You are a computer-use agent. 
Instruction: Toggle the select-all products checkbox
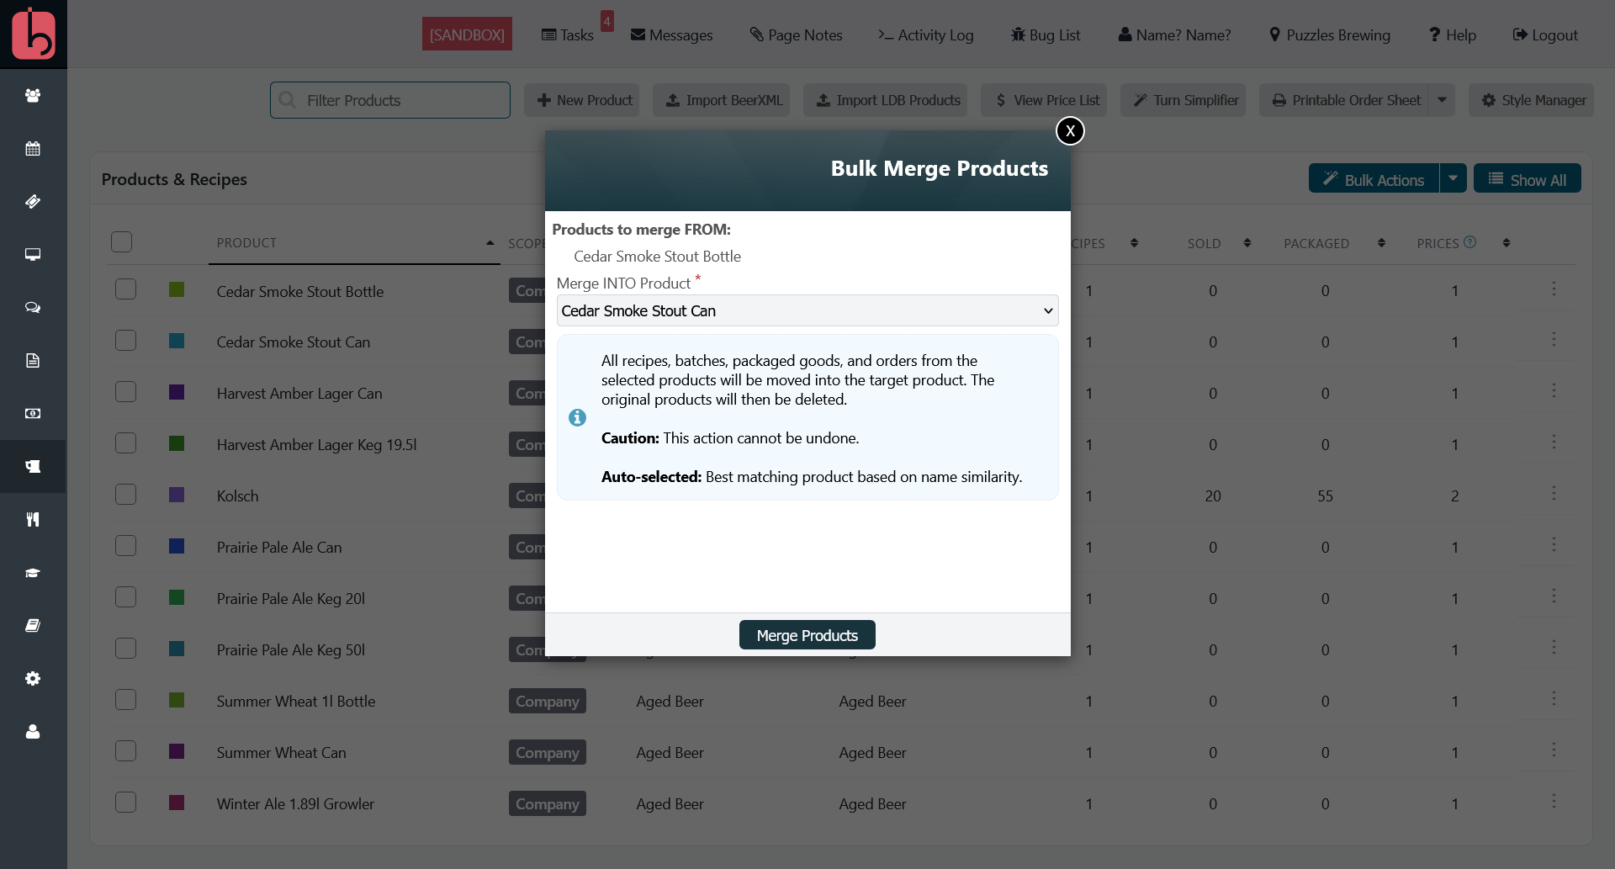tap(122, 242)
